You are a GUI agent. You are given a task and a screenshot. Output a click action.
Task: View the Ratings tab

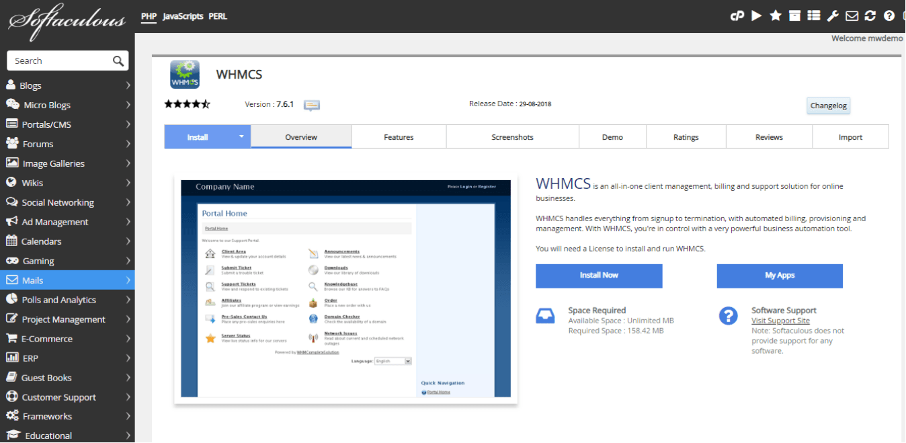tap(686, 136)
